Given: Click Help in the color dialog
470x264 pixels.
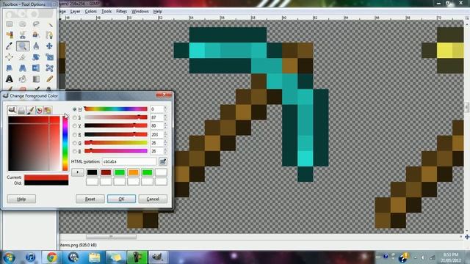Looking at the screenshot, I should pos(21,199).
